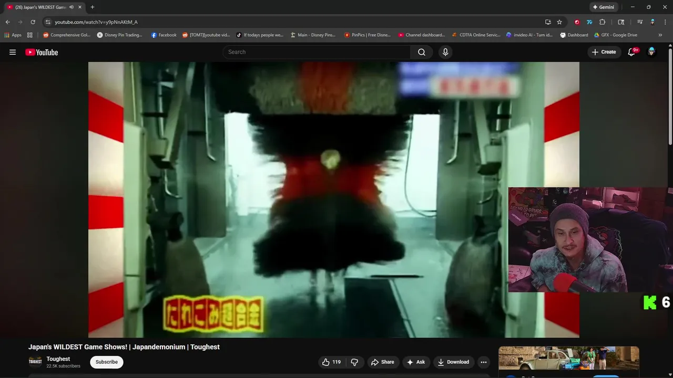Go to the YouTube home logo
Viewport: 673px width, 378px height.
click(x=42, y=52)
